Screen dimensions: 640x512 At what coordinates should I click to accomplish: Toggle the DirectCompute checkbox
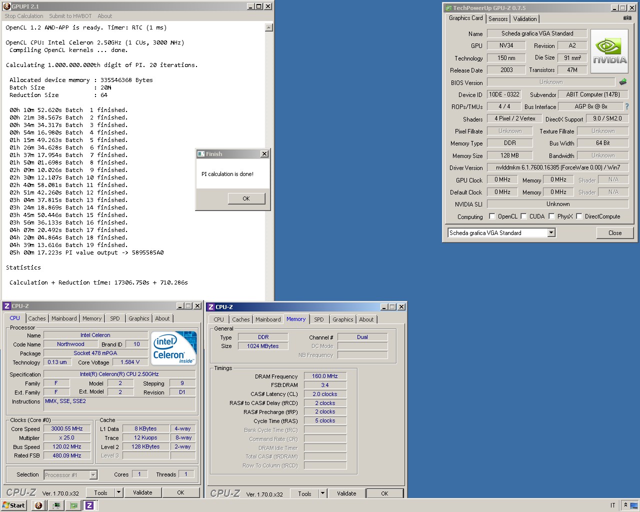click(x=579, y=216)
